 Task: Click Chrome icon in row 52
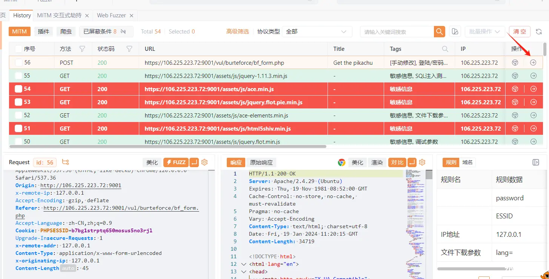[515, 115]
